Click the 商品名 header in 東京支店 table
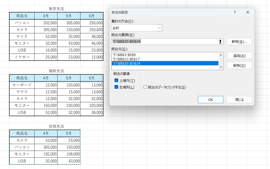 point(22,16)
